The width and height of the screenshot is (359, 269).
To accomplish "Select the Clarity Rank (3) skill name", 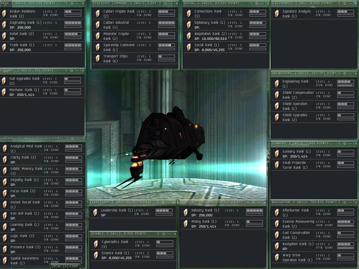I will tap(23, 157).
